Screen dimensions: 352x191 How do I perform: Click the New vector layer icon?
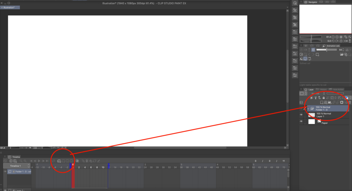326,102
